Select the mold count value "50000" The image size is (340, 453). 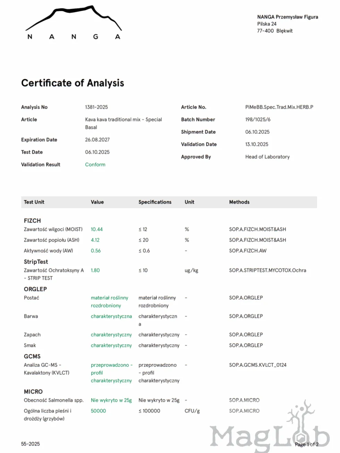(99, 411)
